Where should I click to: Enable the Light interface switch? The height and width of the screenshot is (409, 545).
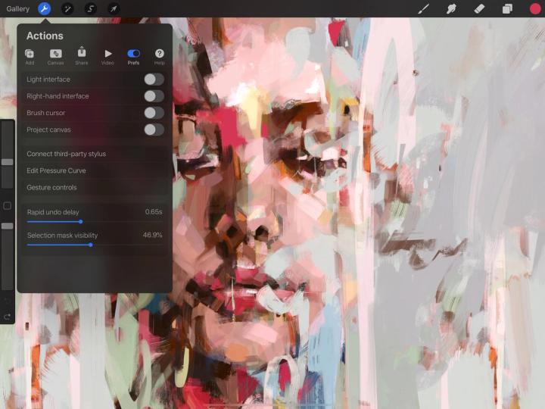pyautogui.click(x=154, y=80)
